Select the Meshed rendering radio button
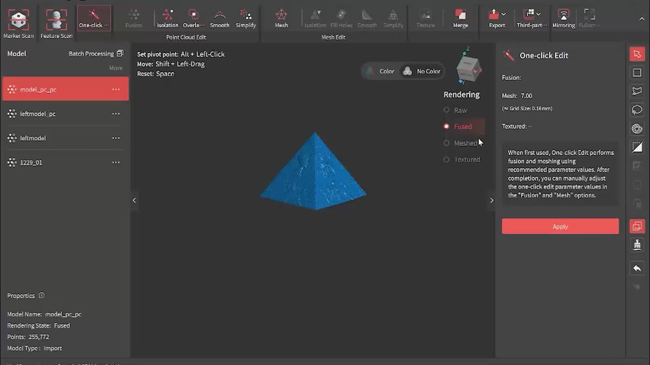This screenshot has width=650, height=365. click(x=447, y=144)
